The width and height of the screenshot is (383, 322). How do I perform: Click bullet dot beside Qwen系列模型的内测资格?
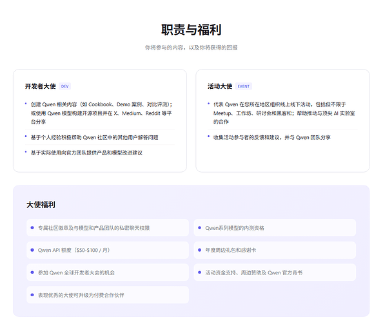(200, 227)
